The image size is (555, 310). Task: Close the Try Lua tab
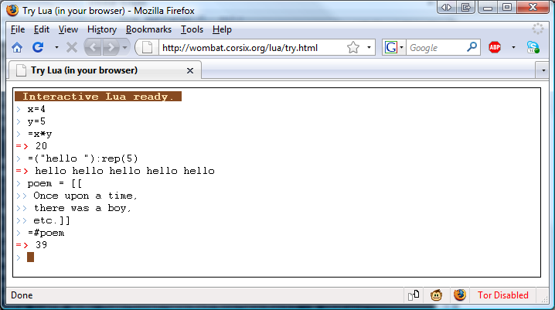(x=190, y=71)
